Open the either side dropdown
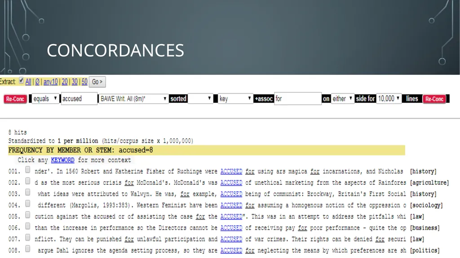Viewport: 460px width, 258px height. tap(342, 99)
